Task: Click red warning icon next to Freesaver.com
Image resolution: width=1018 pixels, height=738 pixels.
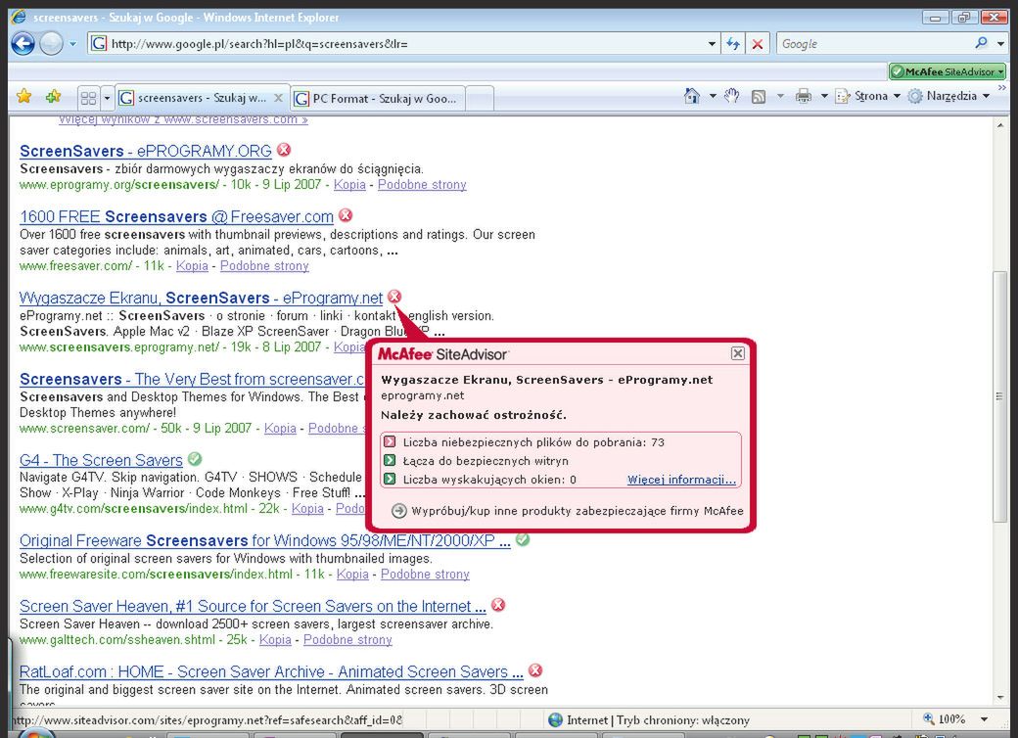Action: coord(347,215)
